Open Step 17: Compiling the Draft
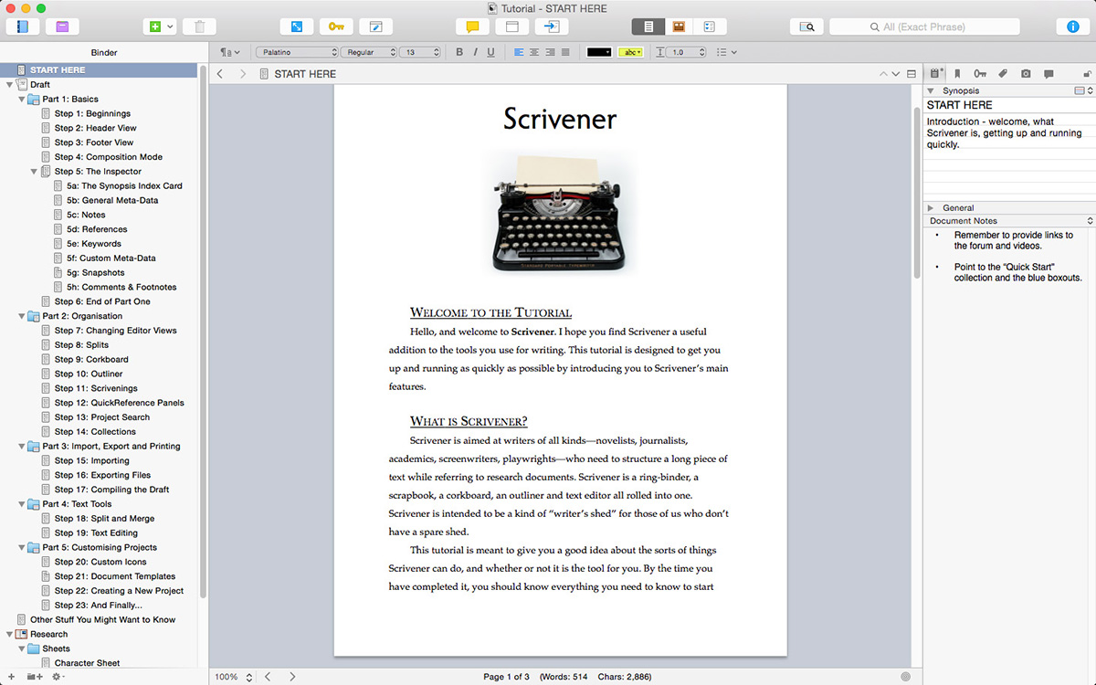 coord(111,490)
